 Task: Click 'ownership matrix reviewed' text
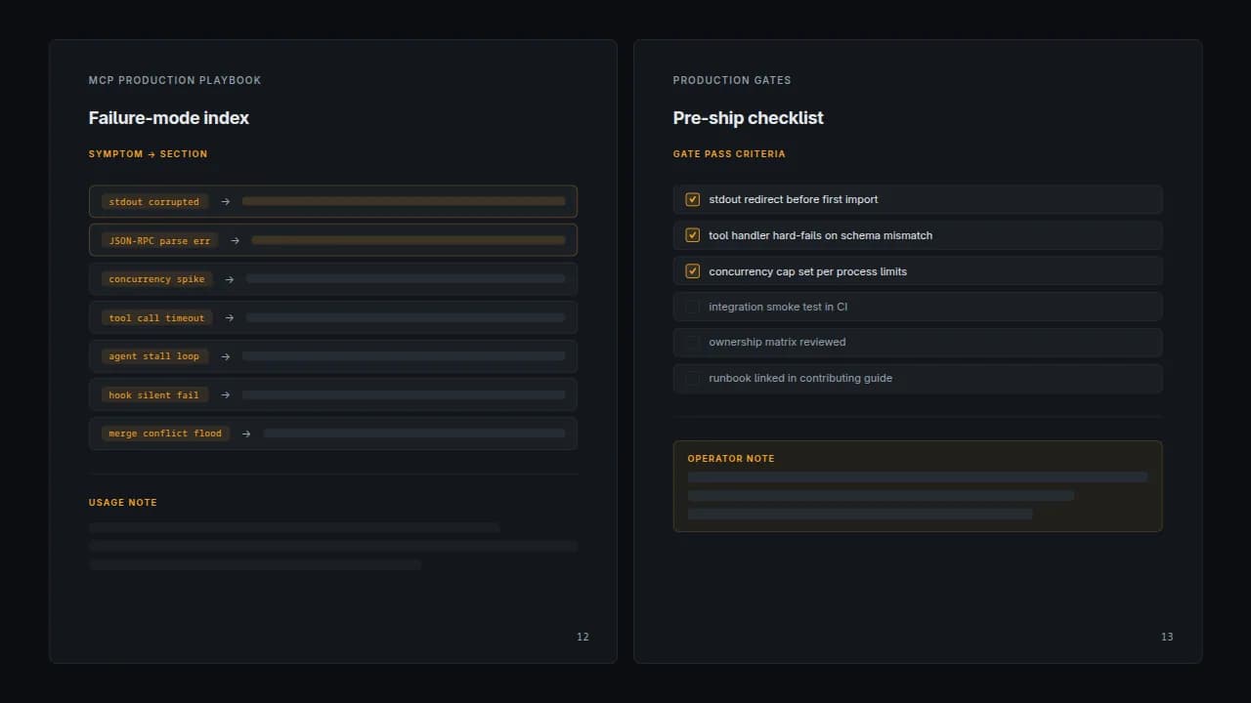[777, 343]
